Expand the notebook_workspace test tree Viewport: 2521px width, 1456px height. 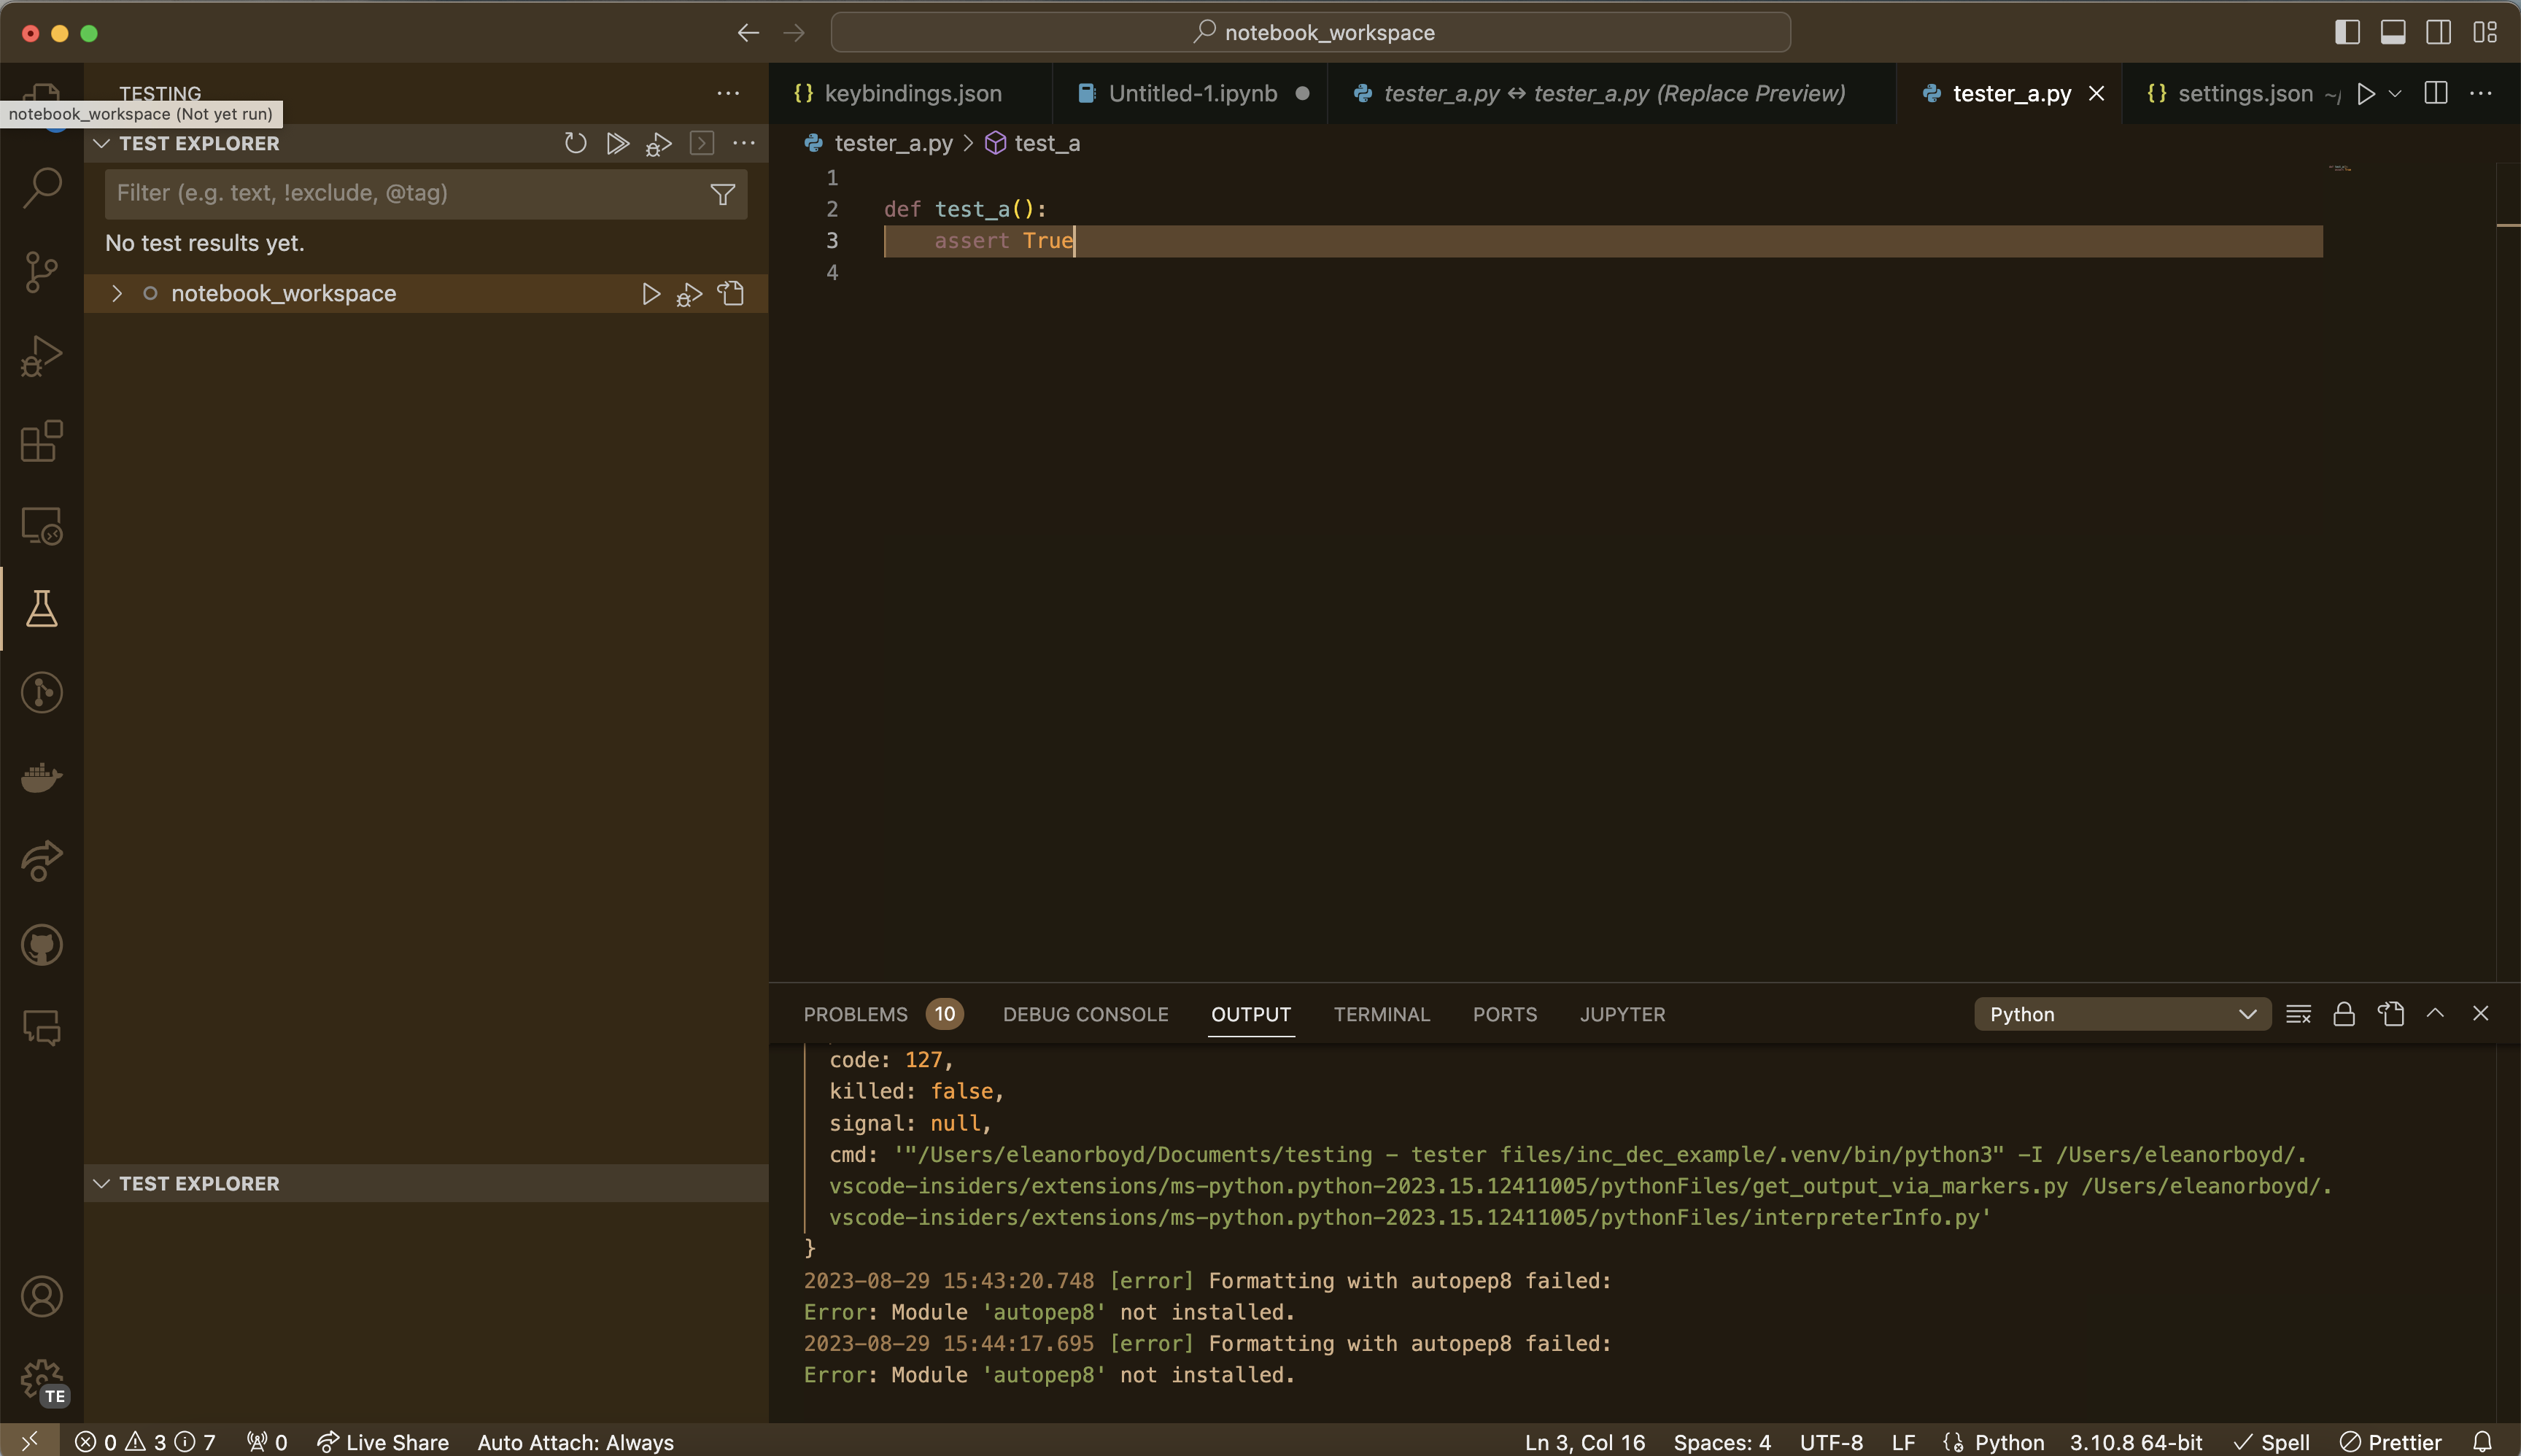click(x=116, y=293)
